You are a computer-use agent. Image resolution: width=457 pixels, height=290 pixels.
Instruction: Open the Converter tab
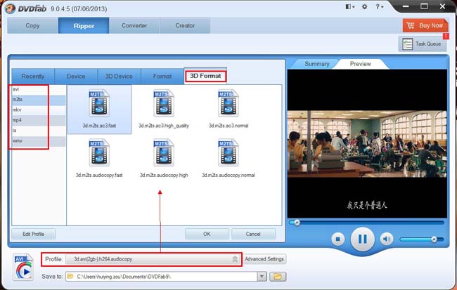coord(134,25)
